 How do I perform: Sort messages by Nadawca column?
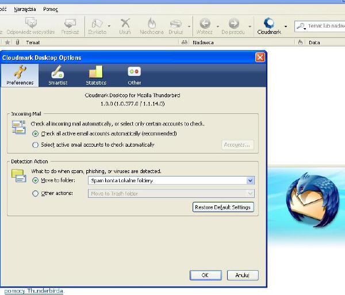[x=203, y=43]
